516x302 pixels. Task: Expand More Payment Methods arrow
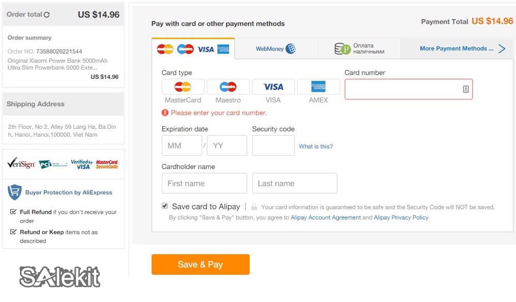(502, 49)
